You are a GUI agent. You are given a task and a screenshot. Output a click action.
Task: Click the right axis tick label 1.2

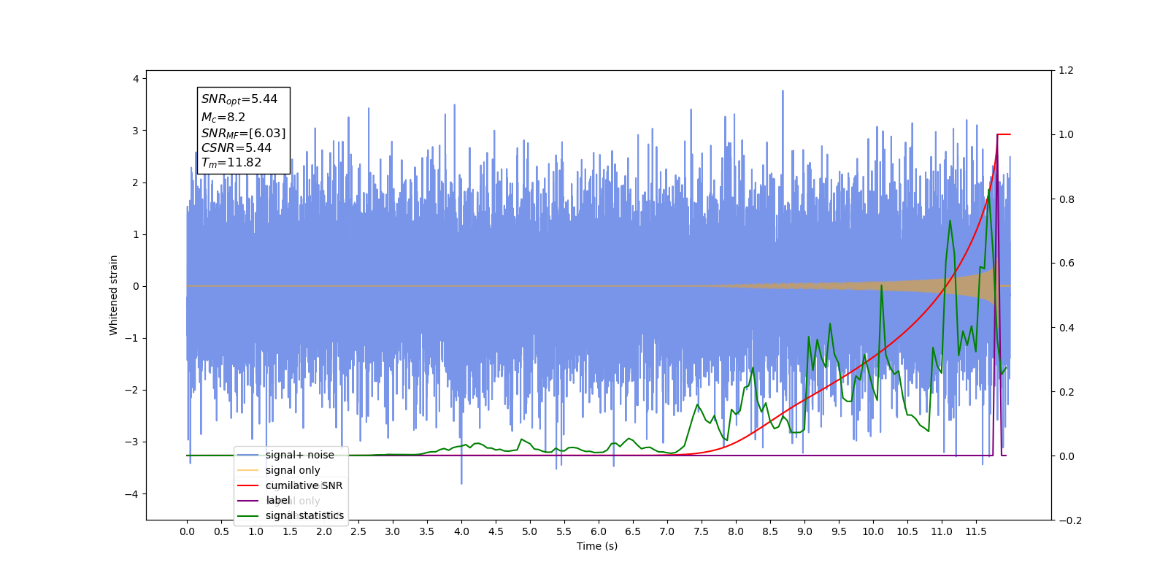click(1066, 71)
